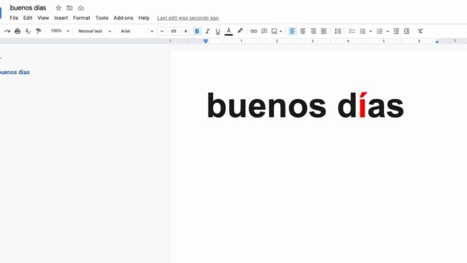Open the Insert menu
Viewport: 467px width, 263px height.
click(x=61, y=18)
